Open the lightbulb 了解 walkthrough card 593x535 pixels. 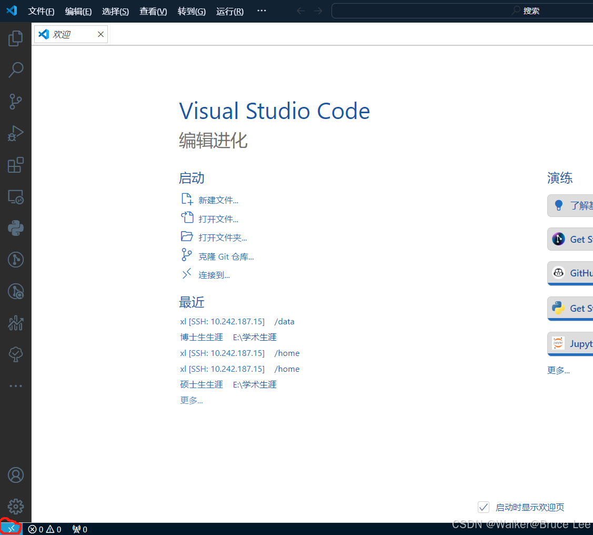[x=570, y=205]
